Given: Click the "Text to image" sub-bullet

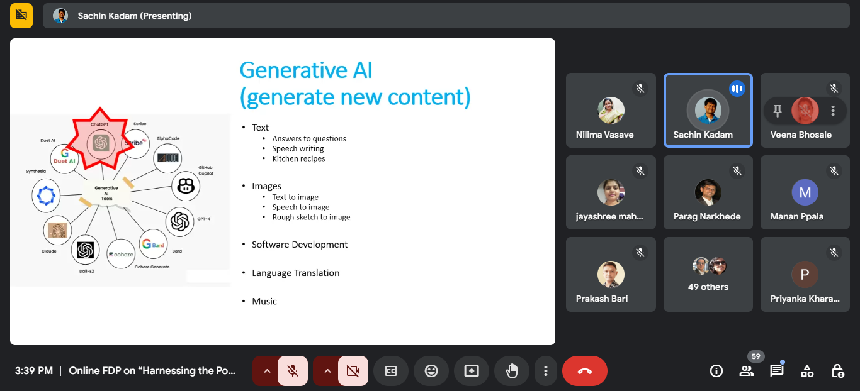Looking at the screenshot, I should click(295, 197).
